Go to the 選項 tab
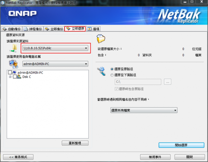Image resolution: width=208 pixels, height=162 pixels. click(x=94, y=29)
